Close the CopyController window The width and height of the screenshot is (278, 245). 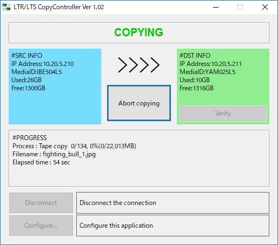(265, 7)
